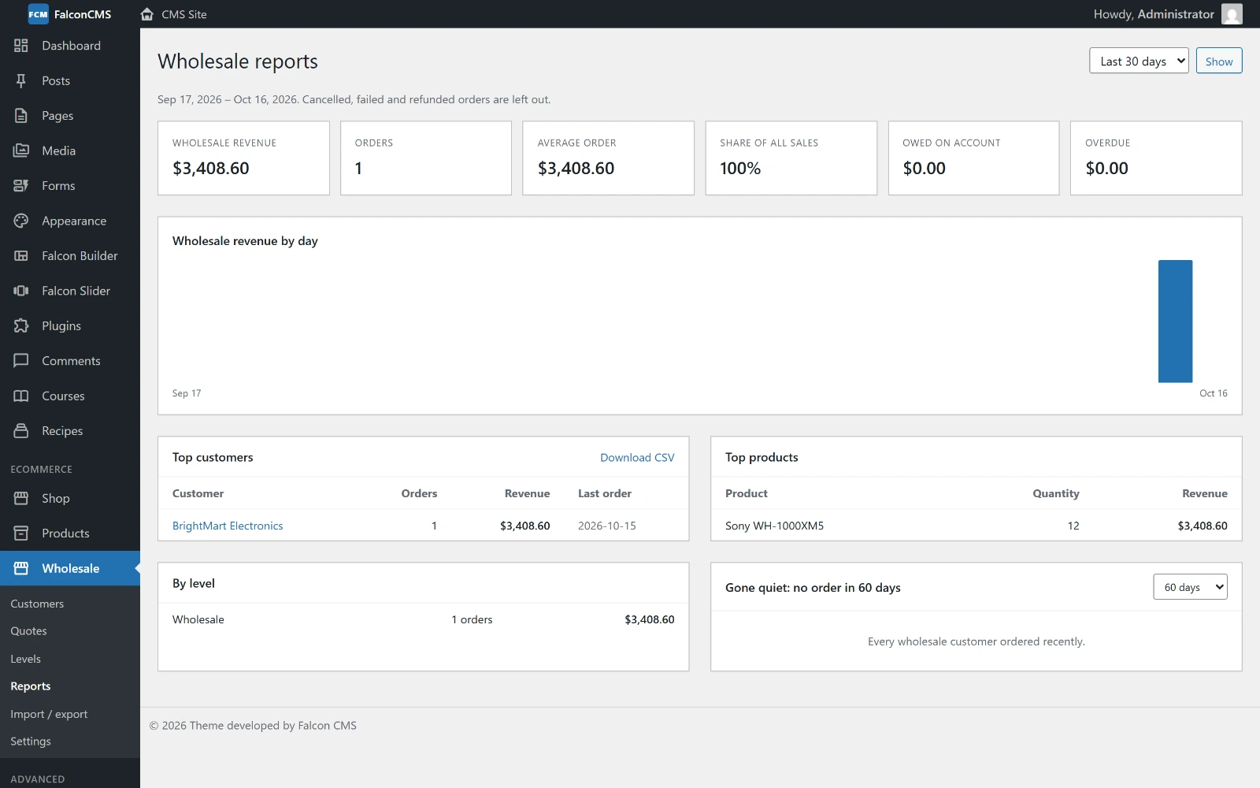Click the Shop storefront icon
The width and height of the screenshot is (1260, 788).
coord(21,499)
